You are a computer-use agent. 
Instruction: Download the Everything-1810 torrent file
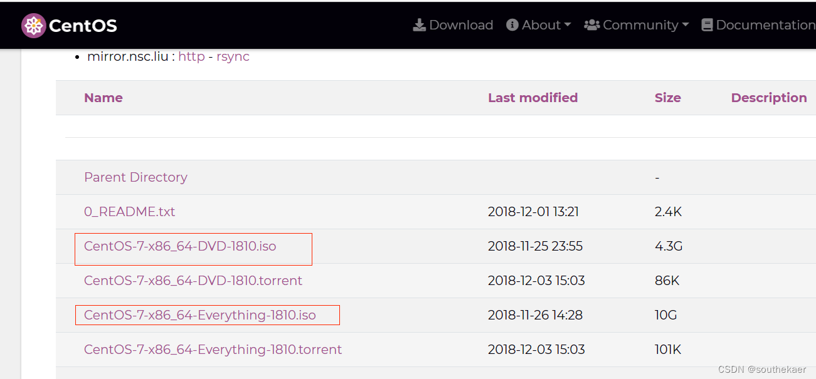pyautogui.click(x=213, y=350)
